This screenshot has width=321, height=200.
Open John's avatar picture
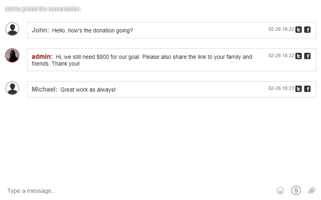click(12, 29)
